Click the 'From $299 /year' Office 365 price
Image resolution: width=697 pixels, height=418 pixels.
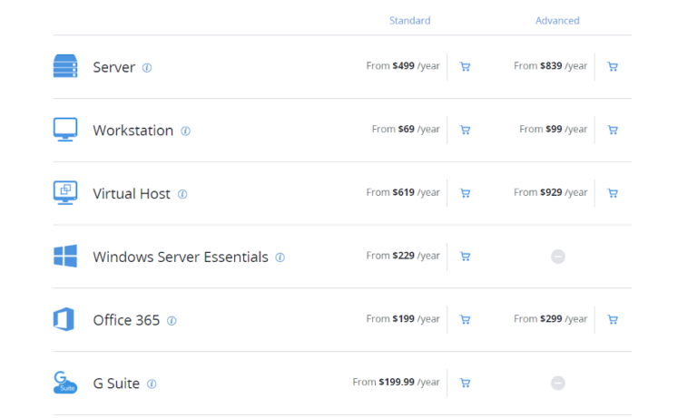[x=550, y=318]
